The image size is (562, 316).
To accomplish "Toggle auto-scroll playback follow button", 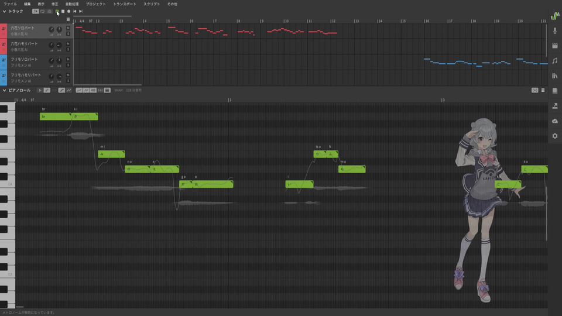I will pos(36,12).
